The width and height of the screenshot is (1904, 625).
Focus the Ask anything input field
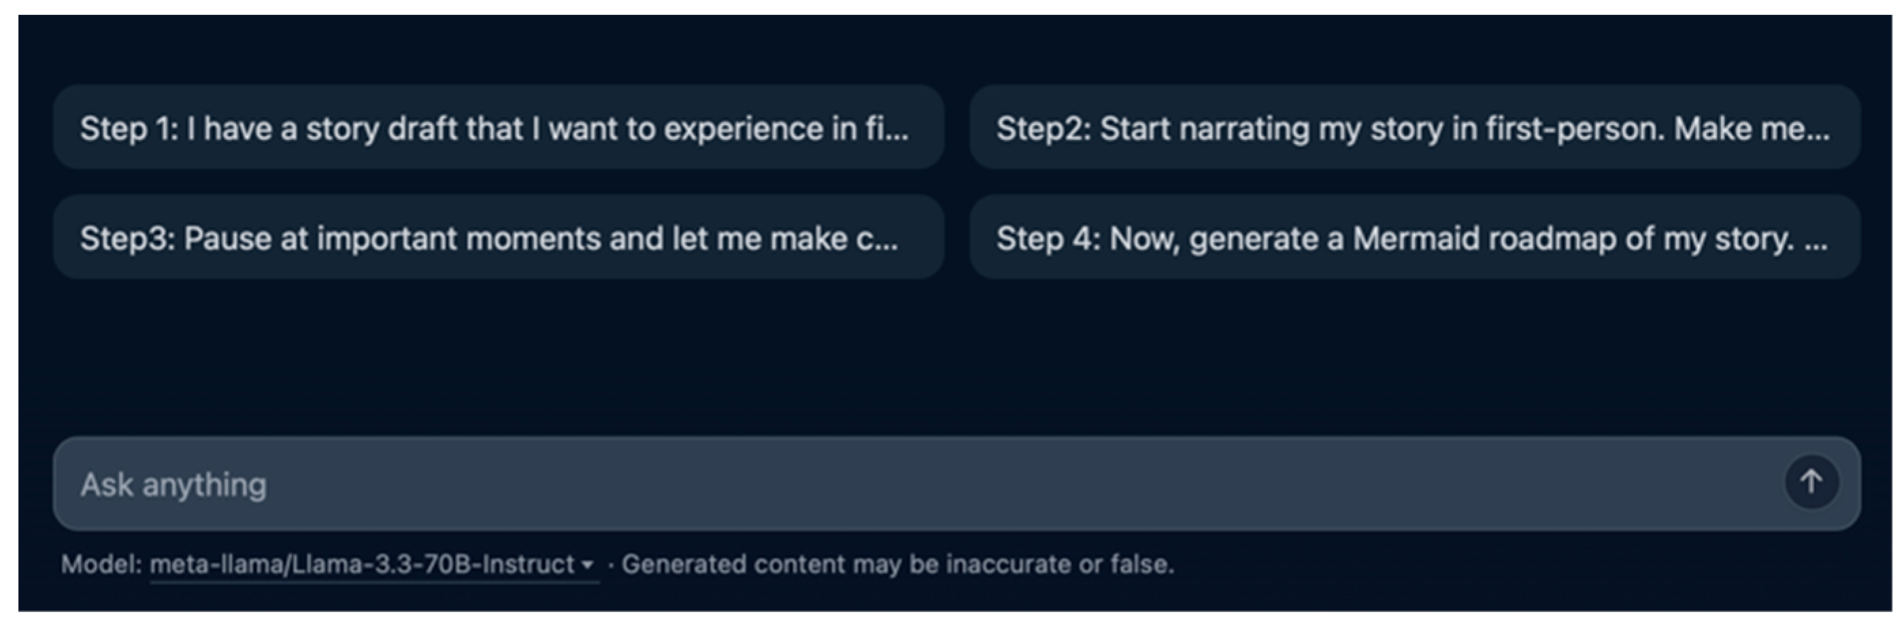(x=887, y=484)
